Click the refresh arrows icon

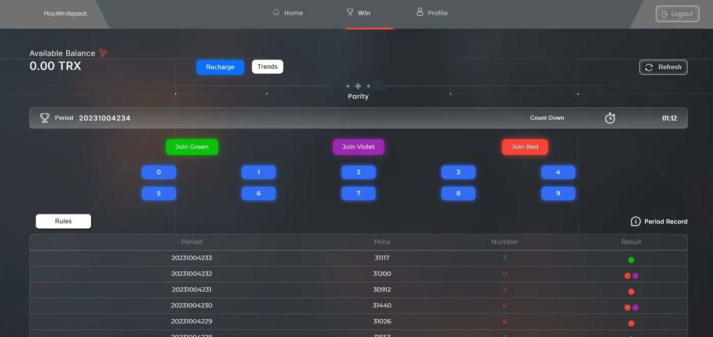click(x=649, y=67)
